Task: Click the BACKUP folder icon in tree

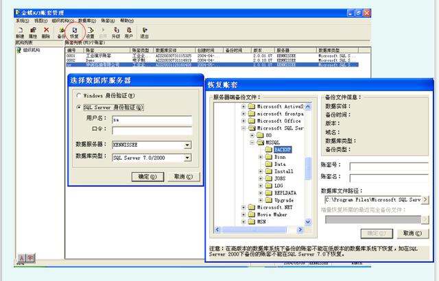Action: click(269, 149)
